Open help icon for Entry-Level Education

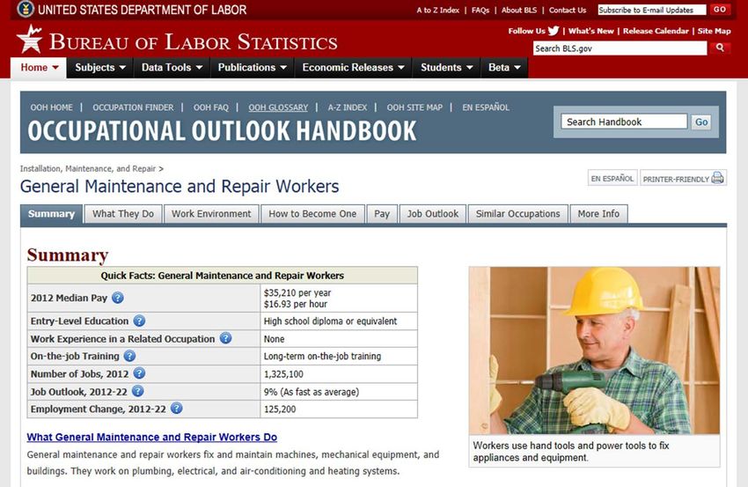(139, 321)
